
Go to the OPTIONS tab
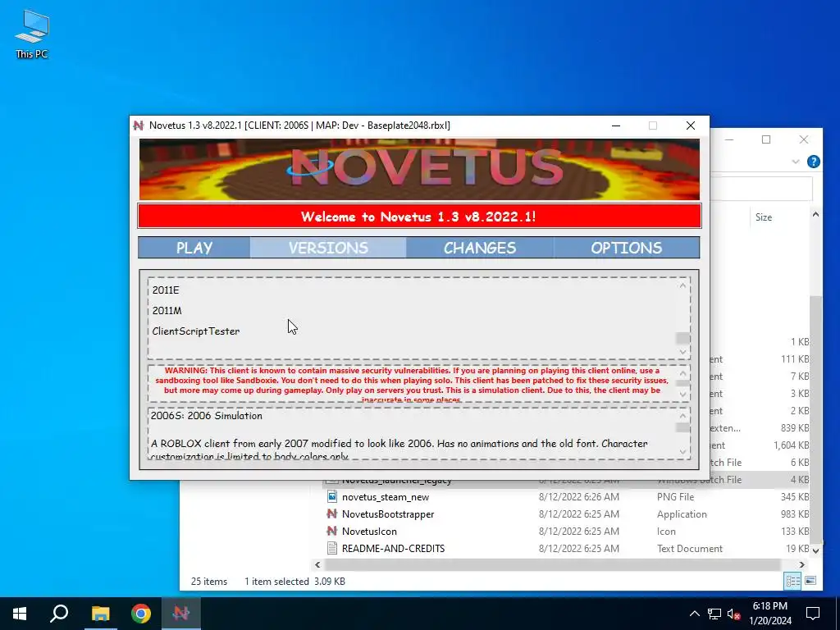click(x=626, y=248)
